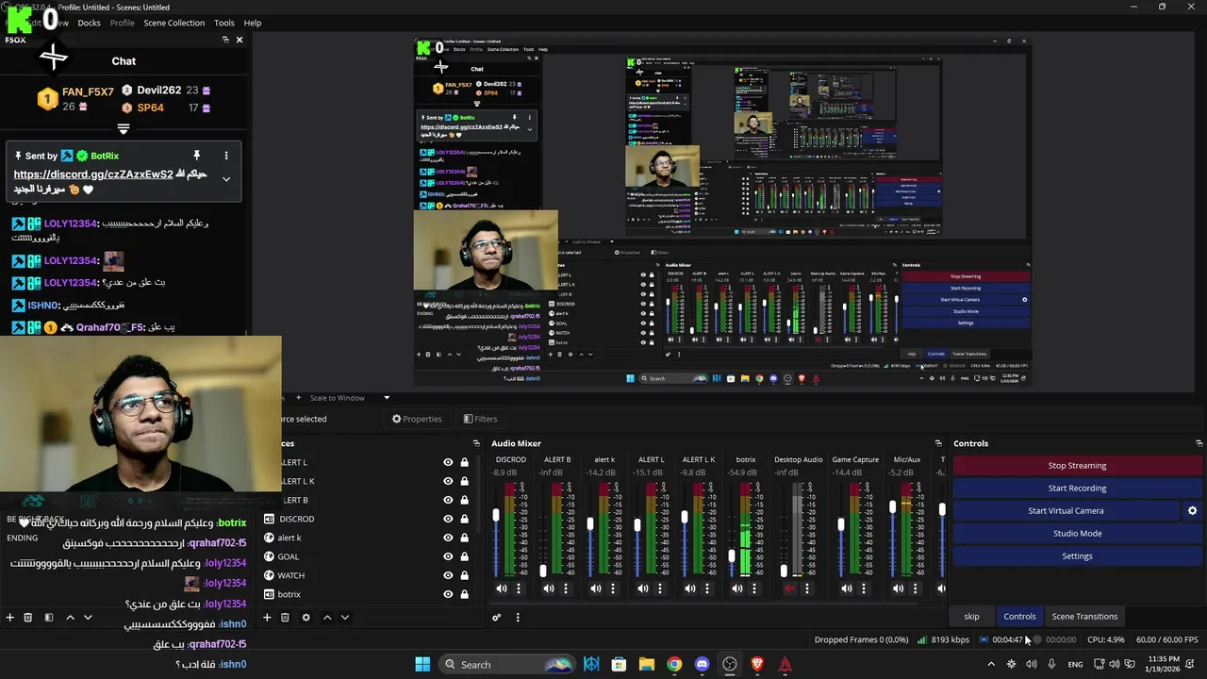Switch to the skip tab

[x=971, y=617]
